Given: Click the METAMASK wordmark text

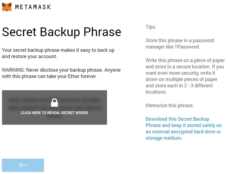Looking at the screenshot, I should click(x=33, y=7).
